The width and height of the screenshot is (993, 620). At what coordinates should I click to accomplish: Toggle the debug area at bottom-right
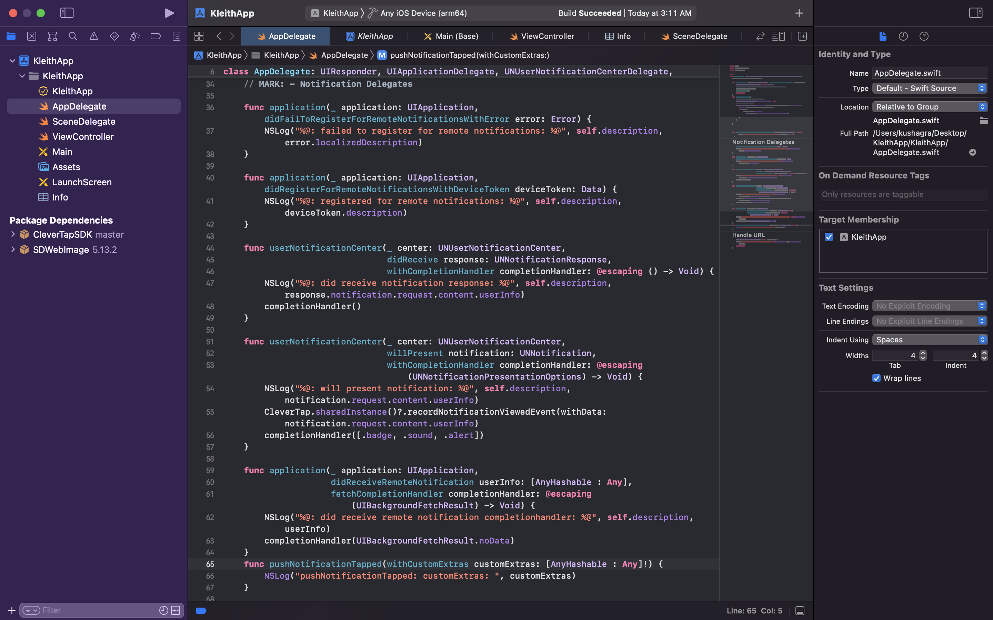pyautogui.click(x=800, y=611)
